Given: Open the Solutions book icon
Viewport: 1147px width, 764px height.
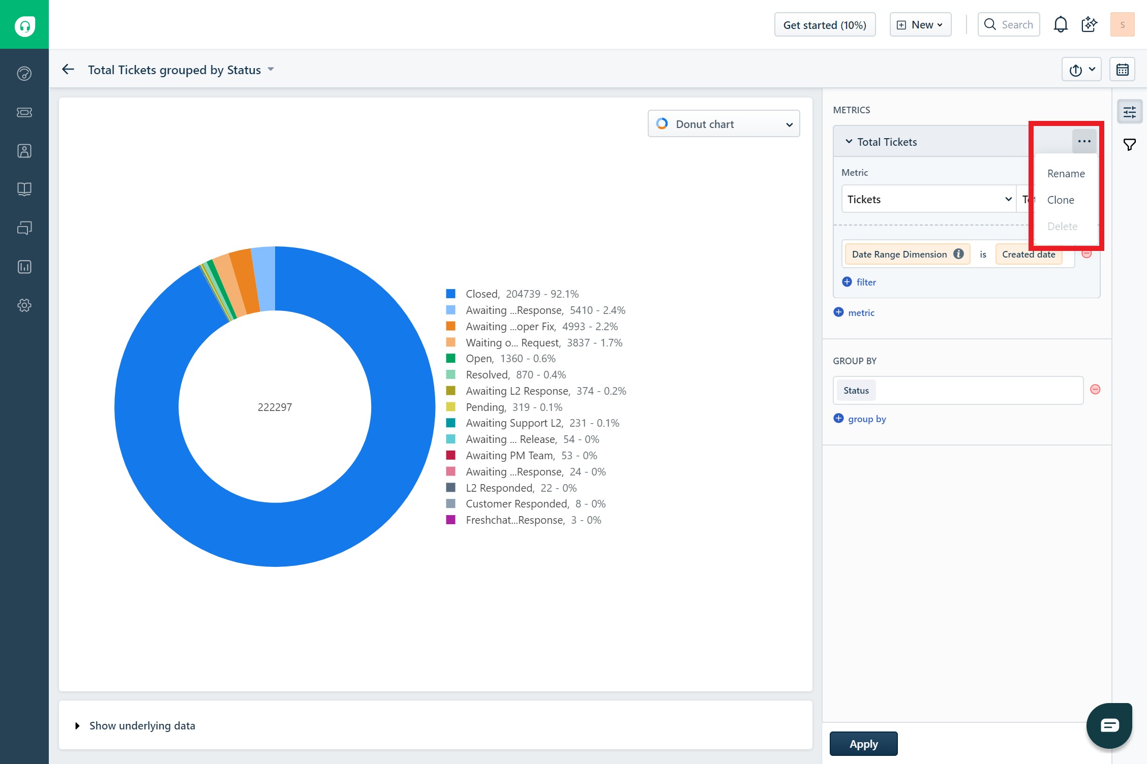Looking at the screenshot, I should 24,189.
